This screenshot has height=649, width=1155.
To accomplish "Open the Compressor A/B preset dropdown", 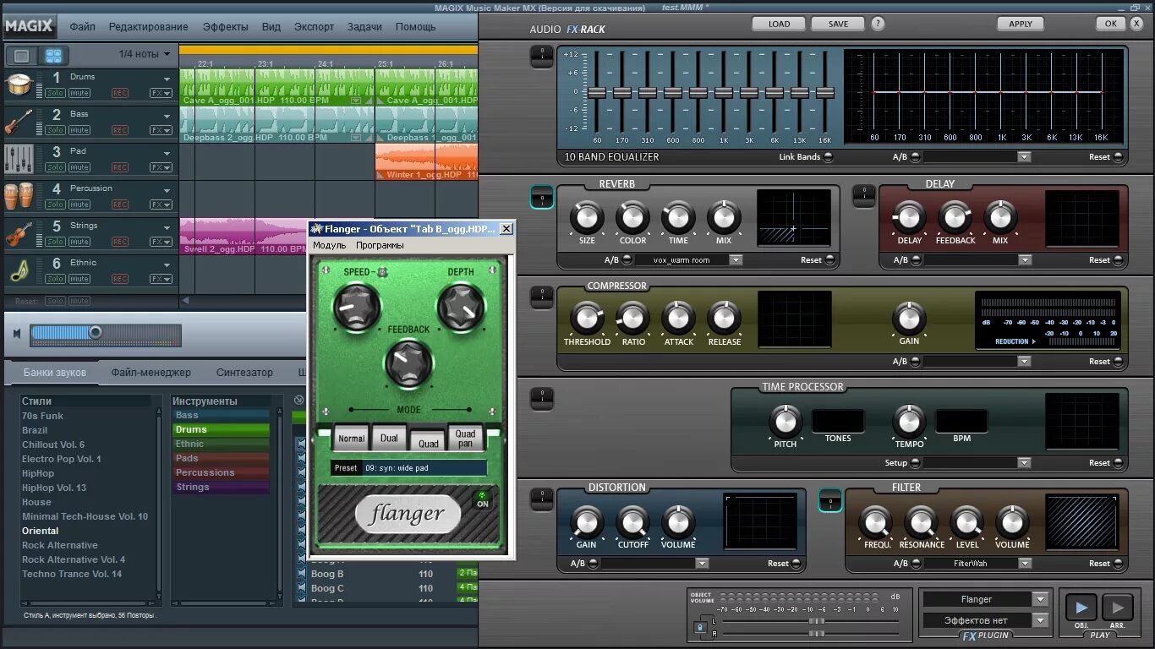I will pyautogui.click(x=1024, y=361).
